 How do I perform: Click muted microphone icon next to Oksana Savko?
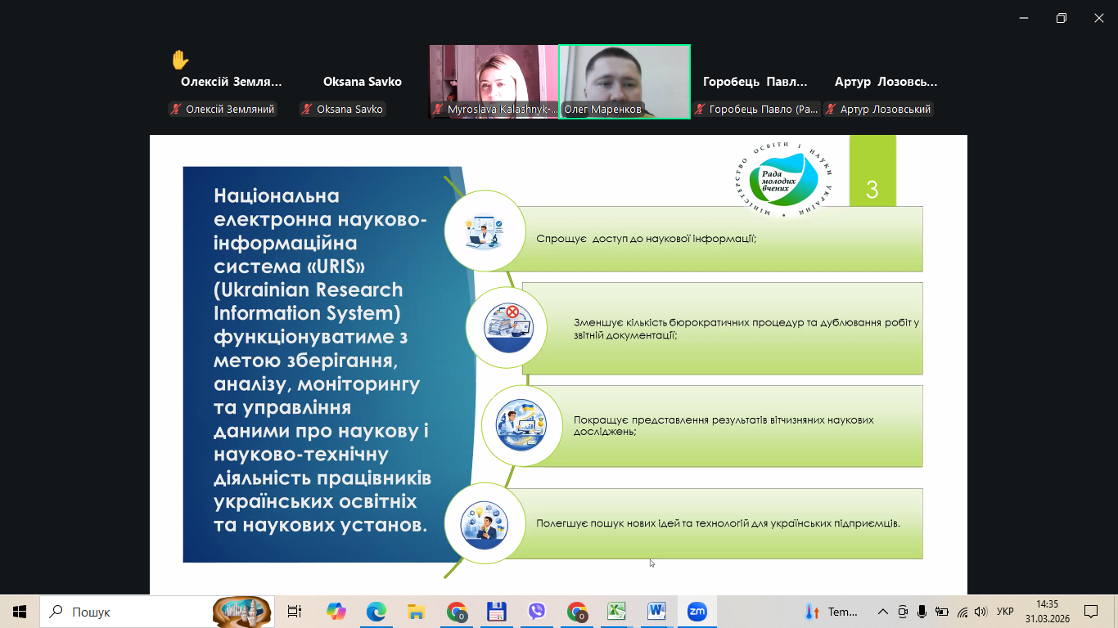(x=306, y=109)
